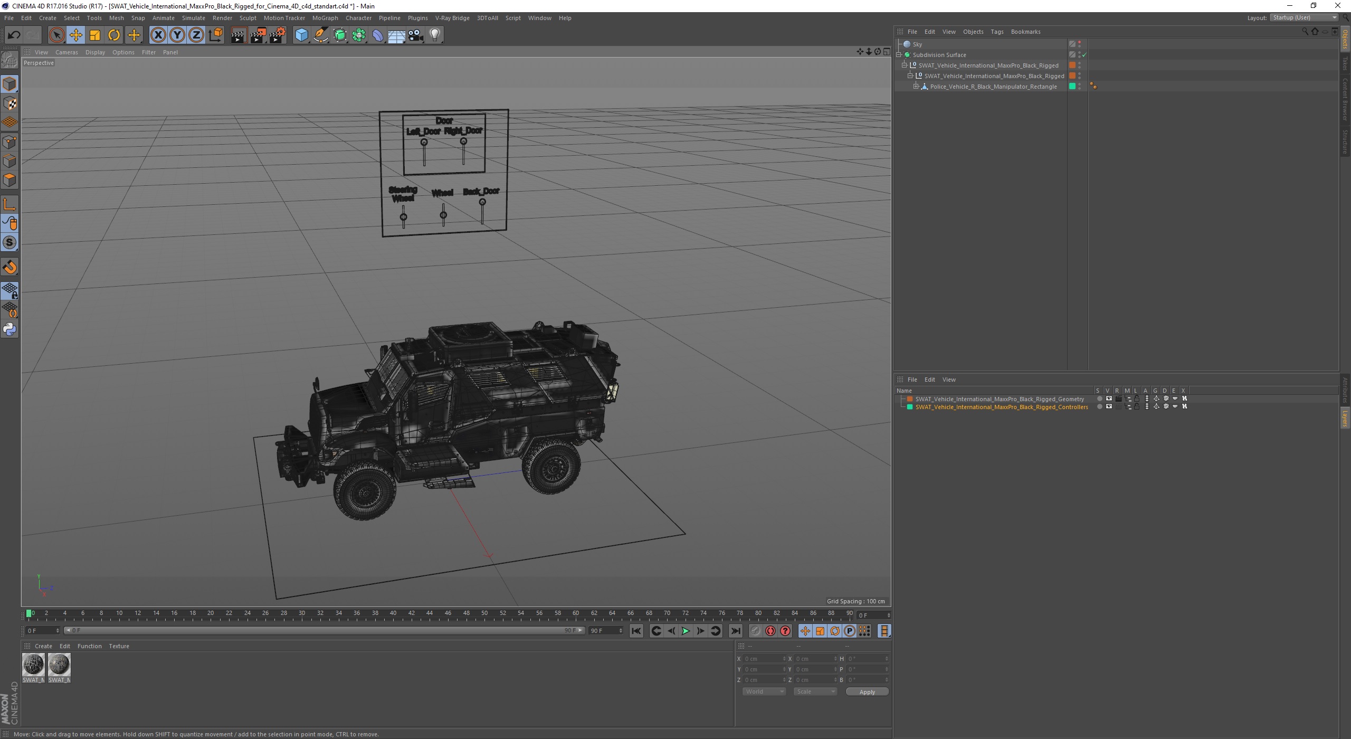Click the orange Geometry layer color swatch

(x=910, y=399)
